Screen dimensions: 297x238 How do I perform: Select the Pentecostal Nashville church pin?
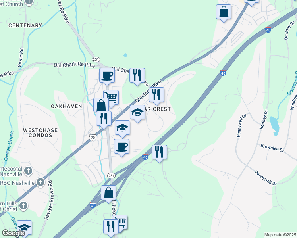28,171
